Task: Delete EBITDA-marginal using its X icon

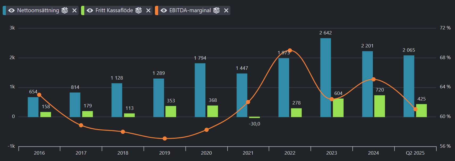Action: point(226,10)
